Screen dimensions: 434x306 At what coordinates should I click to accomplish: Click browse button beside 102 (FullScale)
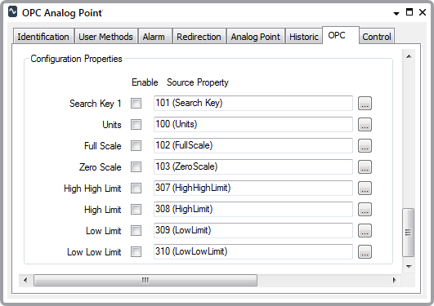pyautogui.click(x=365, y=146)
